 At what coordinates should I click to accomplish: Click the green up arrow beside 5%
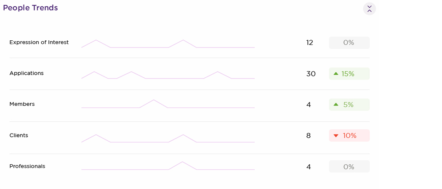pyautogui.click(x=336, y=105)
